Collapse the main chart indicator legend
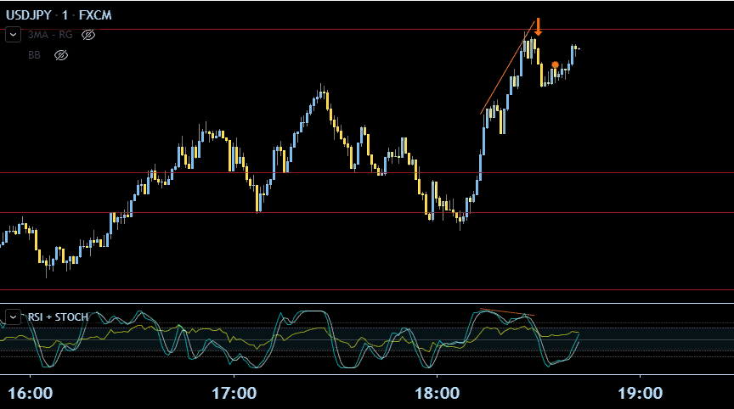The image size is (734, 409). (13, 35)
